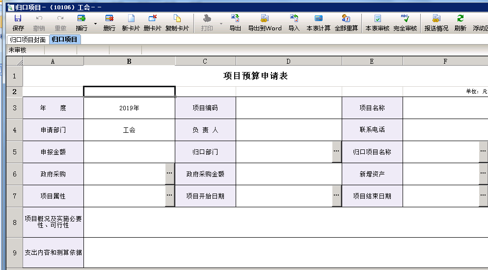Screen dimensions: 488x270
Task: Select column B by its header
Action: coord(129,61)
